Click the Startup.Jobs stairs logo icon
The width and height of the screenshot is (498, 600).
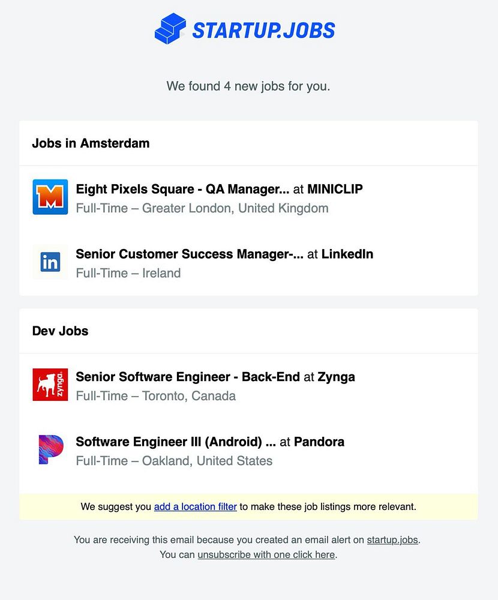pyautogui.click(x=170, y=29)
